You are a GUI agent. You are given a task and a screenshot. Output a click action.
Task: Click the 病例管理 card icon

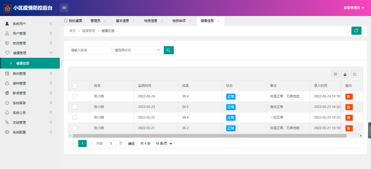point(7,74)
